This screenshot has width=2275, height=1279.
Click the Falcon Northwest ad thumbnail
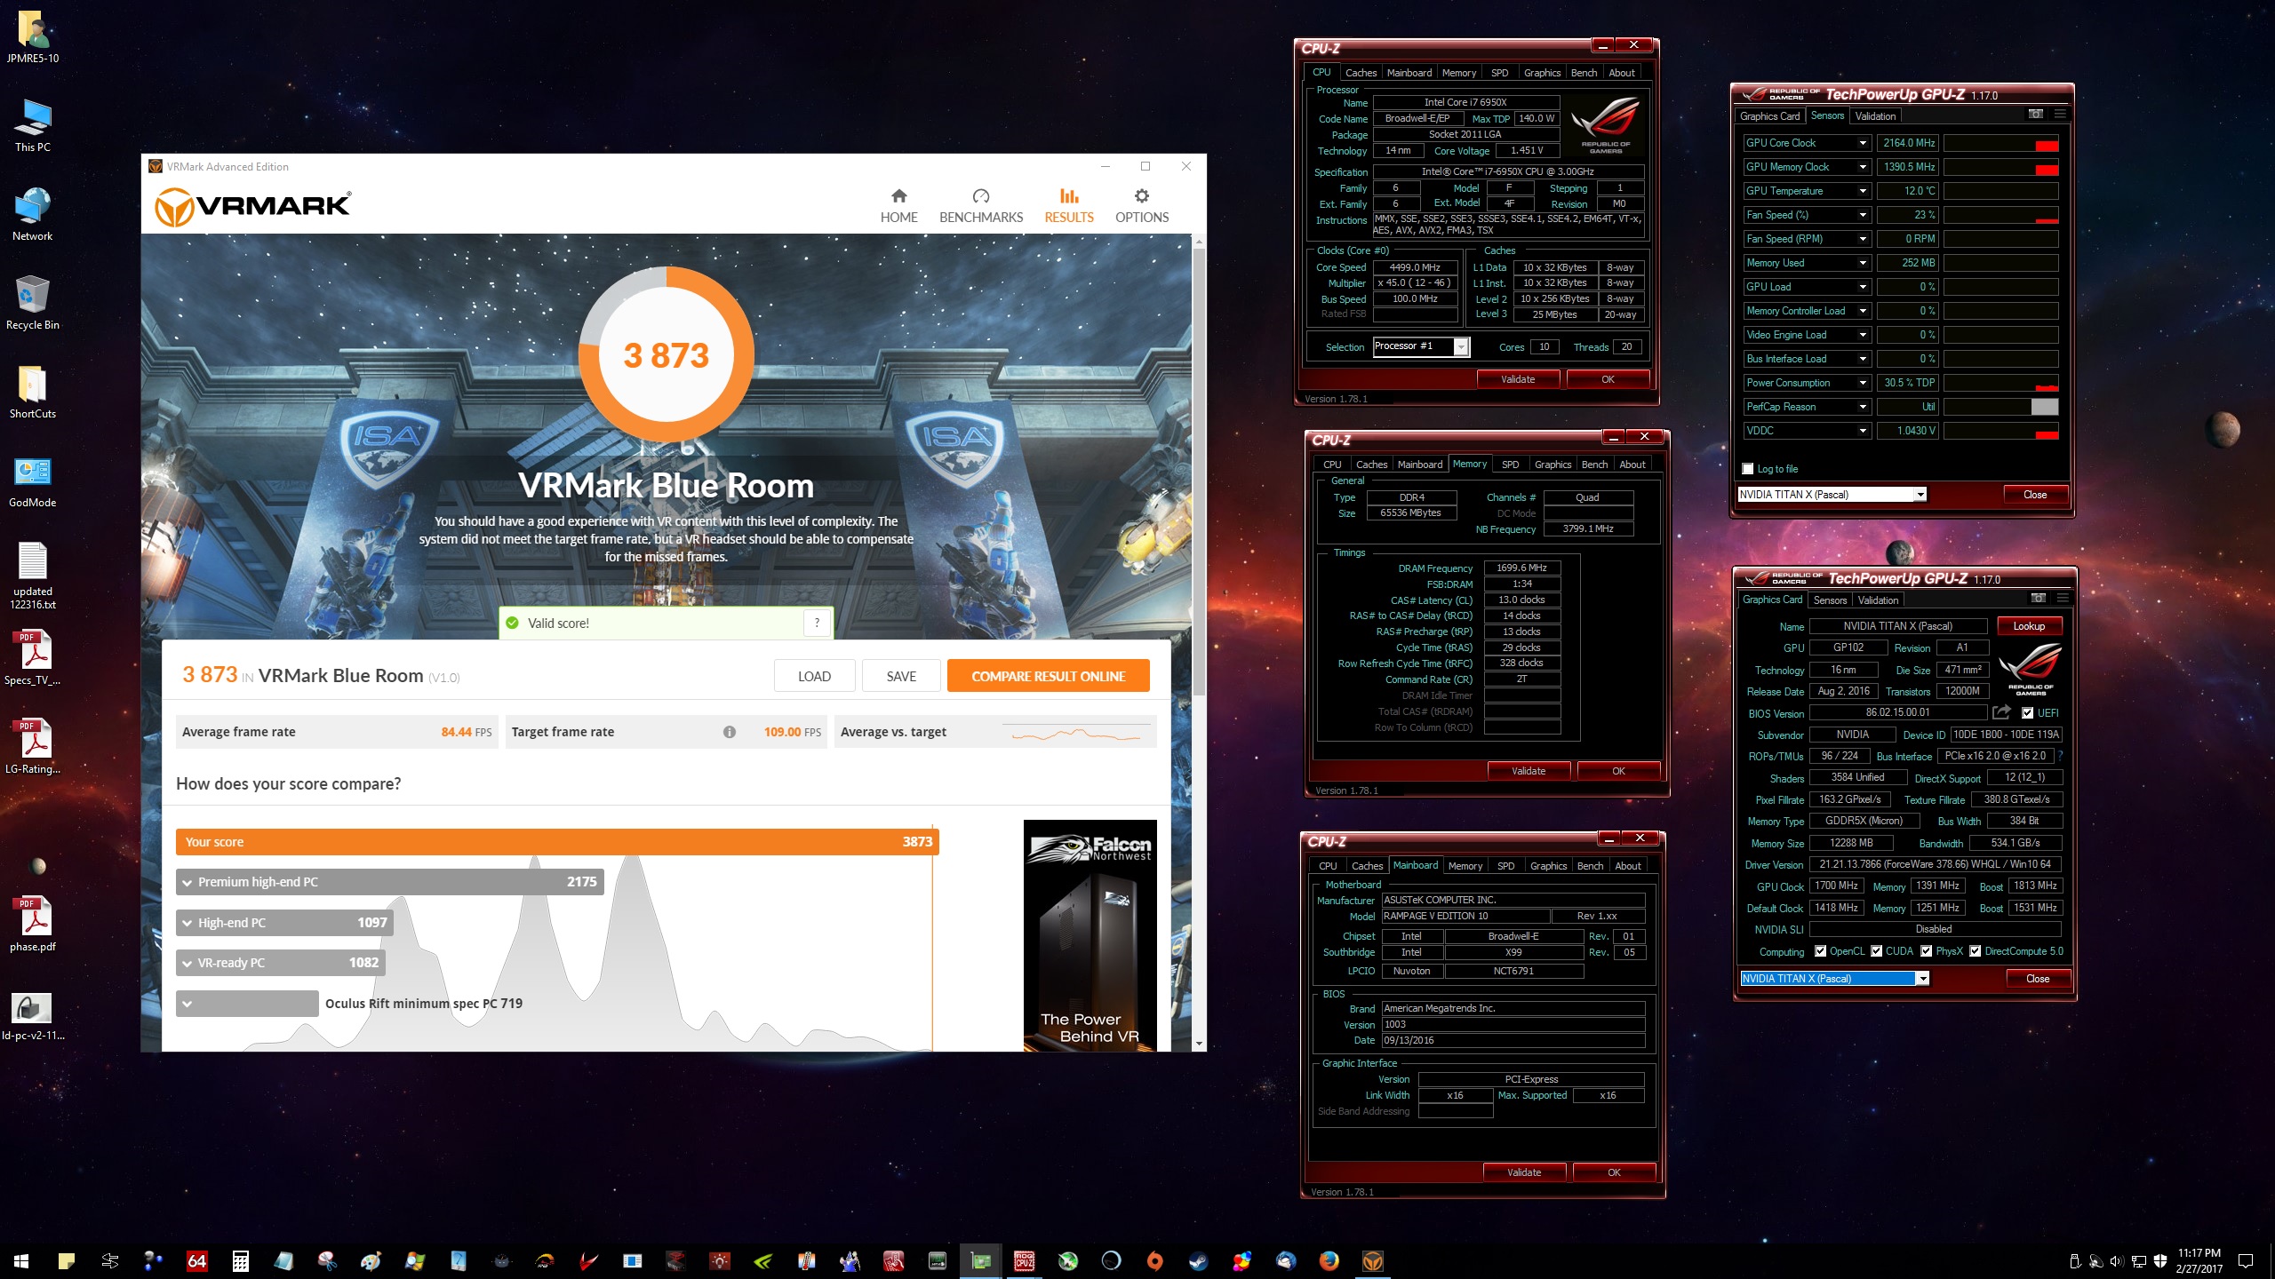coord(1090,935)
